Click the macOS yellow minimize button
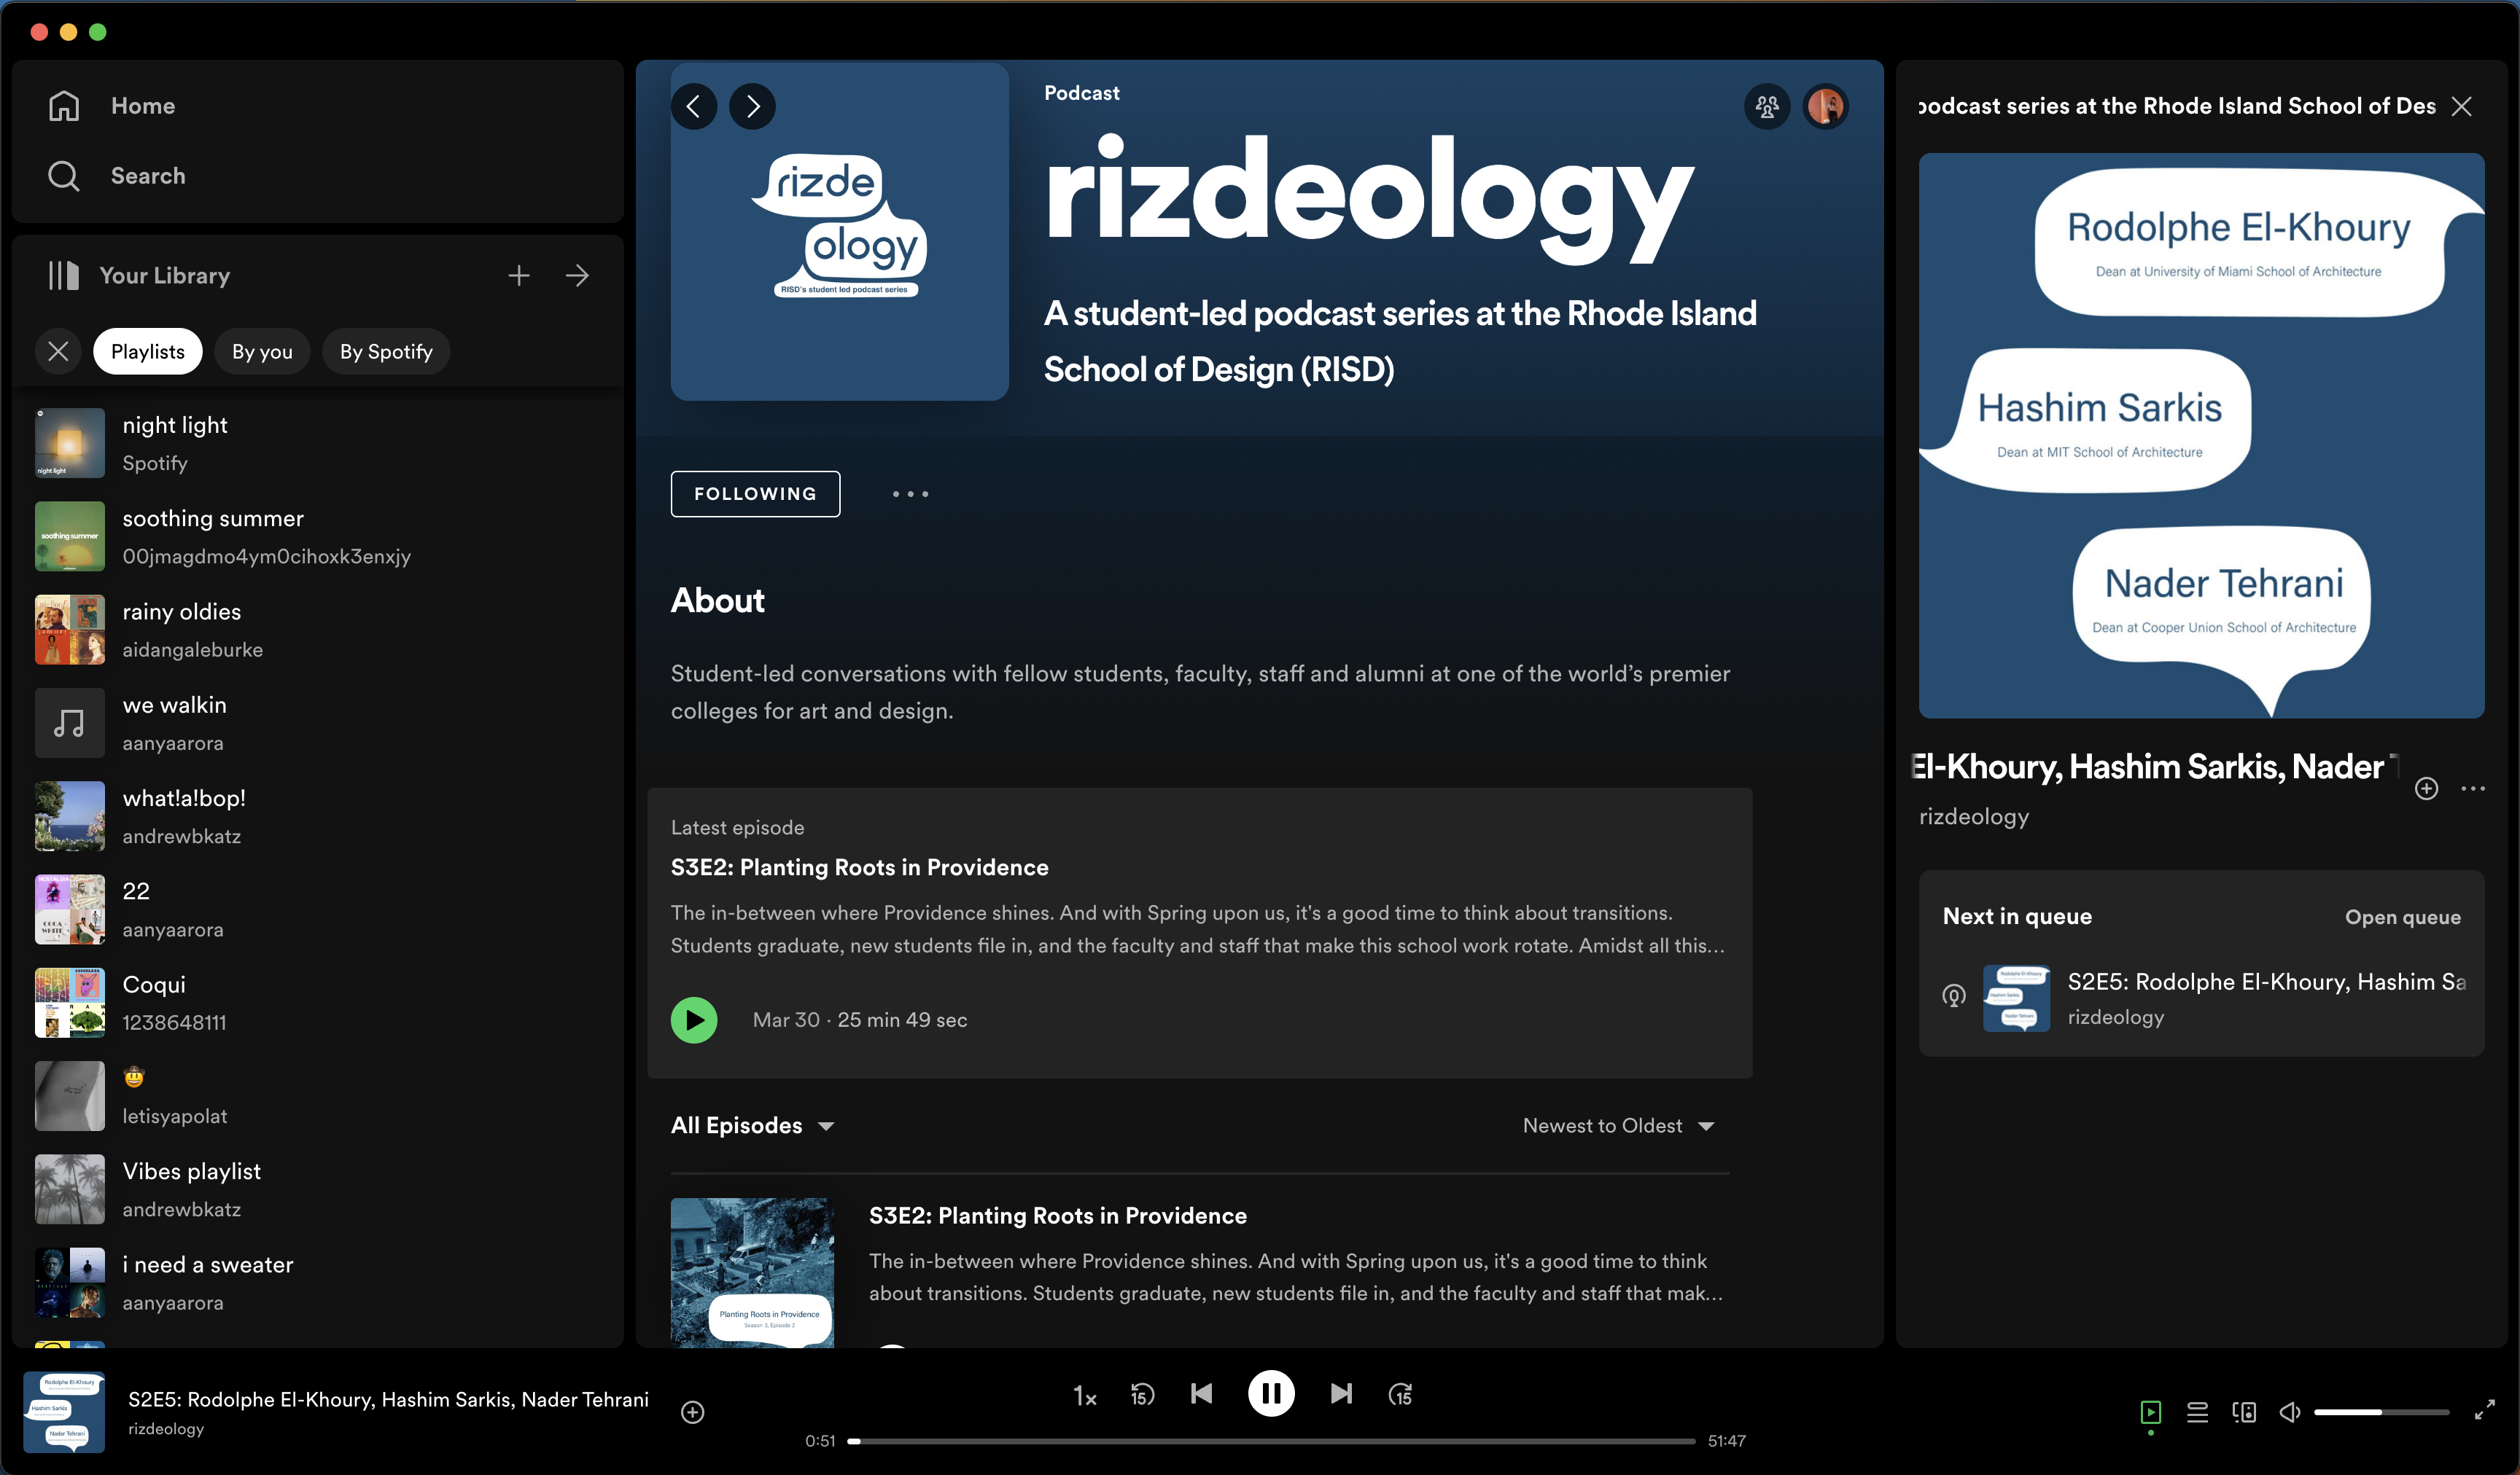This screenshot has width=2520, height=1475. click(68, 32)
